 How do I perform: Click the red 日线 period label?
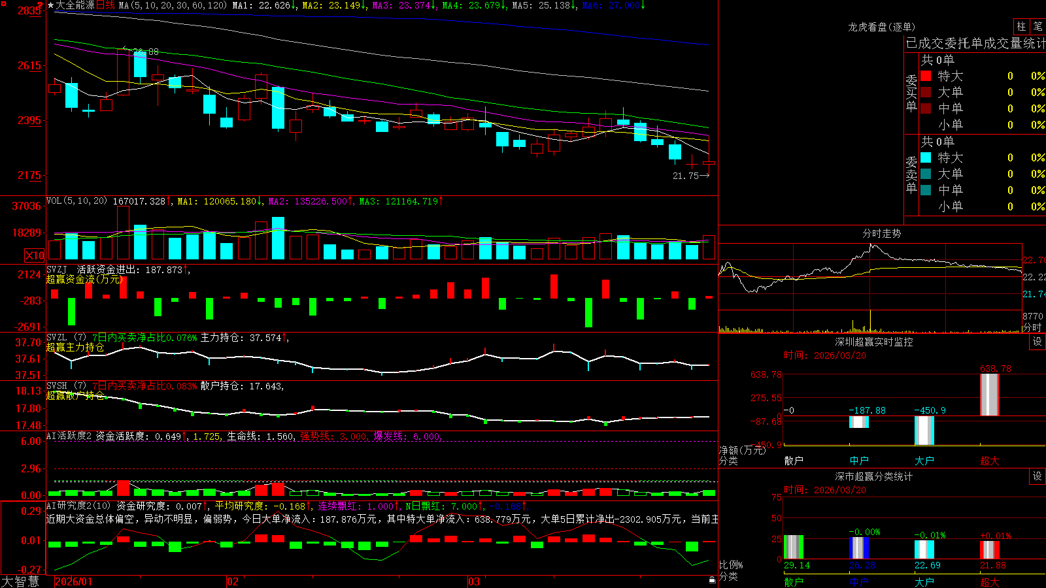click(106, 5)
